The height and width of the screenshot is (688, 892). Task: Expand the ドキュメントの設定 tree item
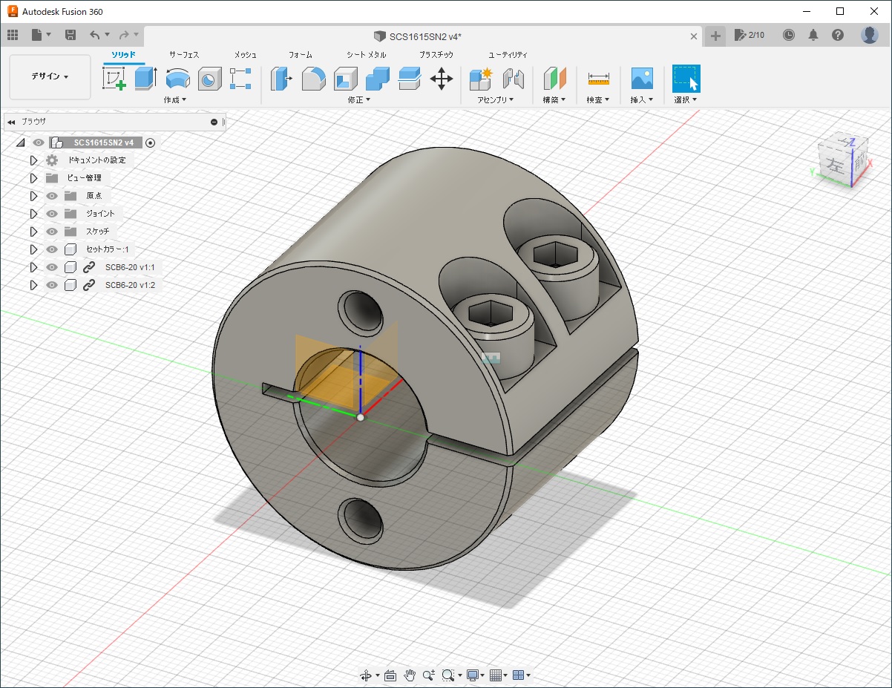(34, 160)
